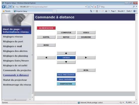Expand the Print dropdown arrow

point(109,11)
